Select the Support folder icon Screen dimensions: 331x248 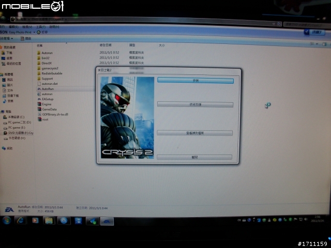(x=39, y=79)
